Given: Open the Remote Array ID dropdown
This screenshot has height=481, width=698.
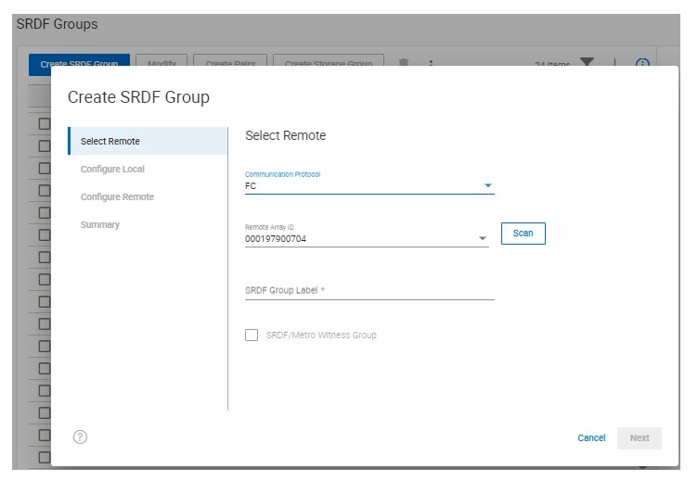Looking at the screenshot, I should coord(482,239).
